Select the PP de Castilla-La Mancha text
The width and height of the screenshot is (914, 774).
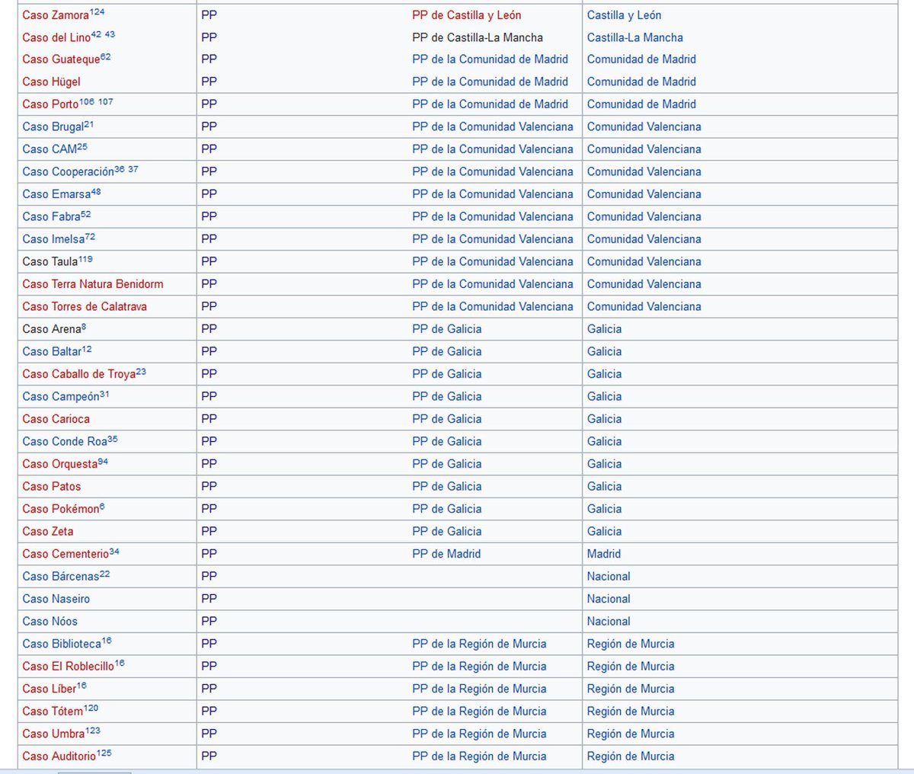pos(478,37)
